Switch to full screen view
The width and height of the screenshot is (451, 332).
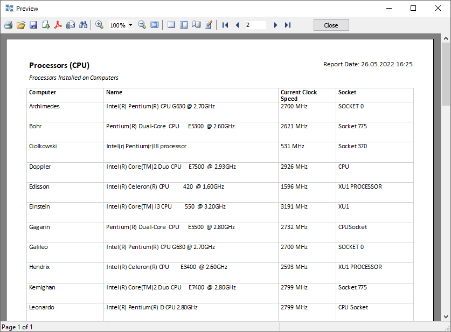click(x=155, y=25)
